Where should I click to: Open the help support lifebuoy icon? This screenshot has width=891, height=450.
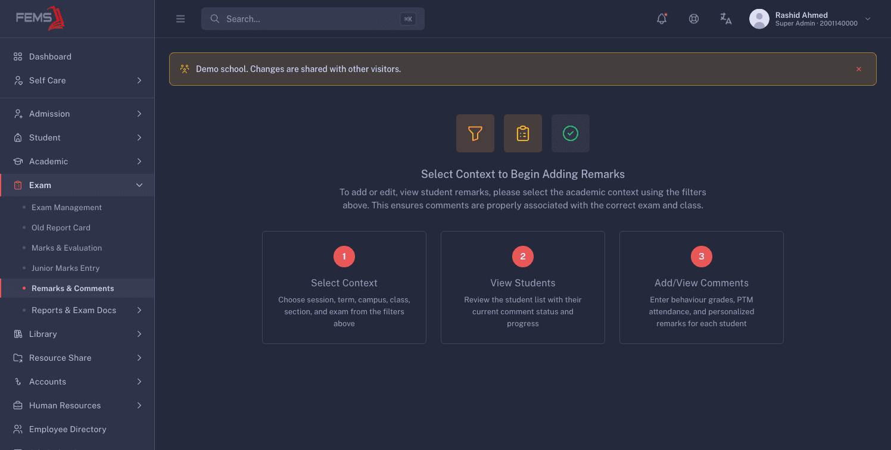click(694, 19)
